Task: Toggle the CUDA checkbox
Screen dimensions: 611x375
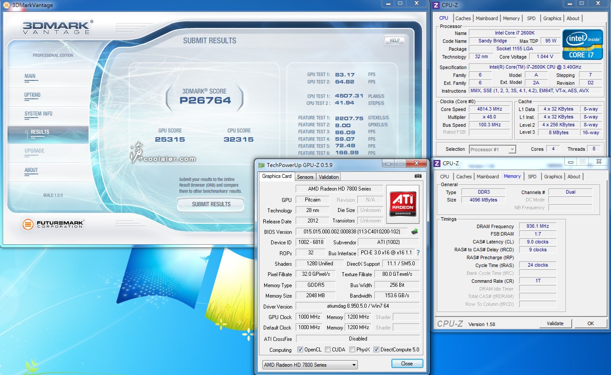Action: (328, 350)
